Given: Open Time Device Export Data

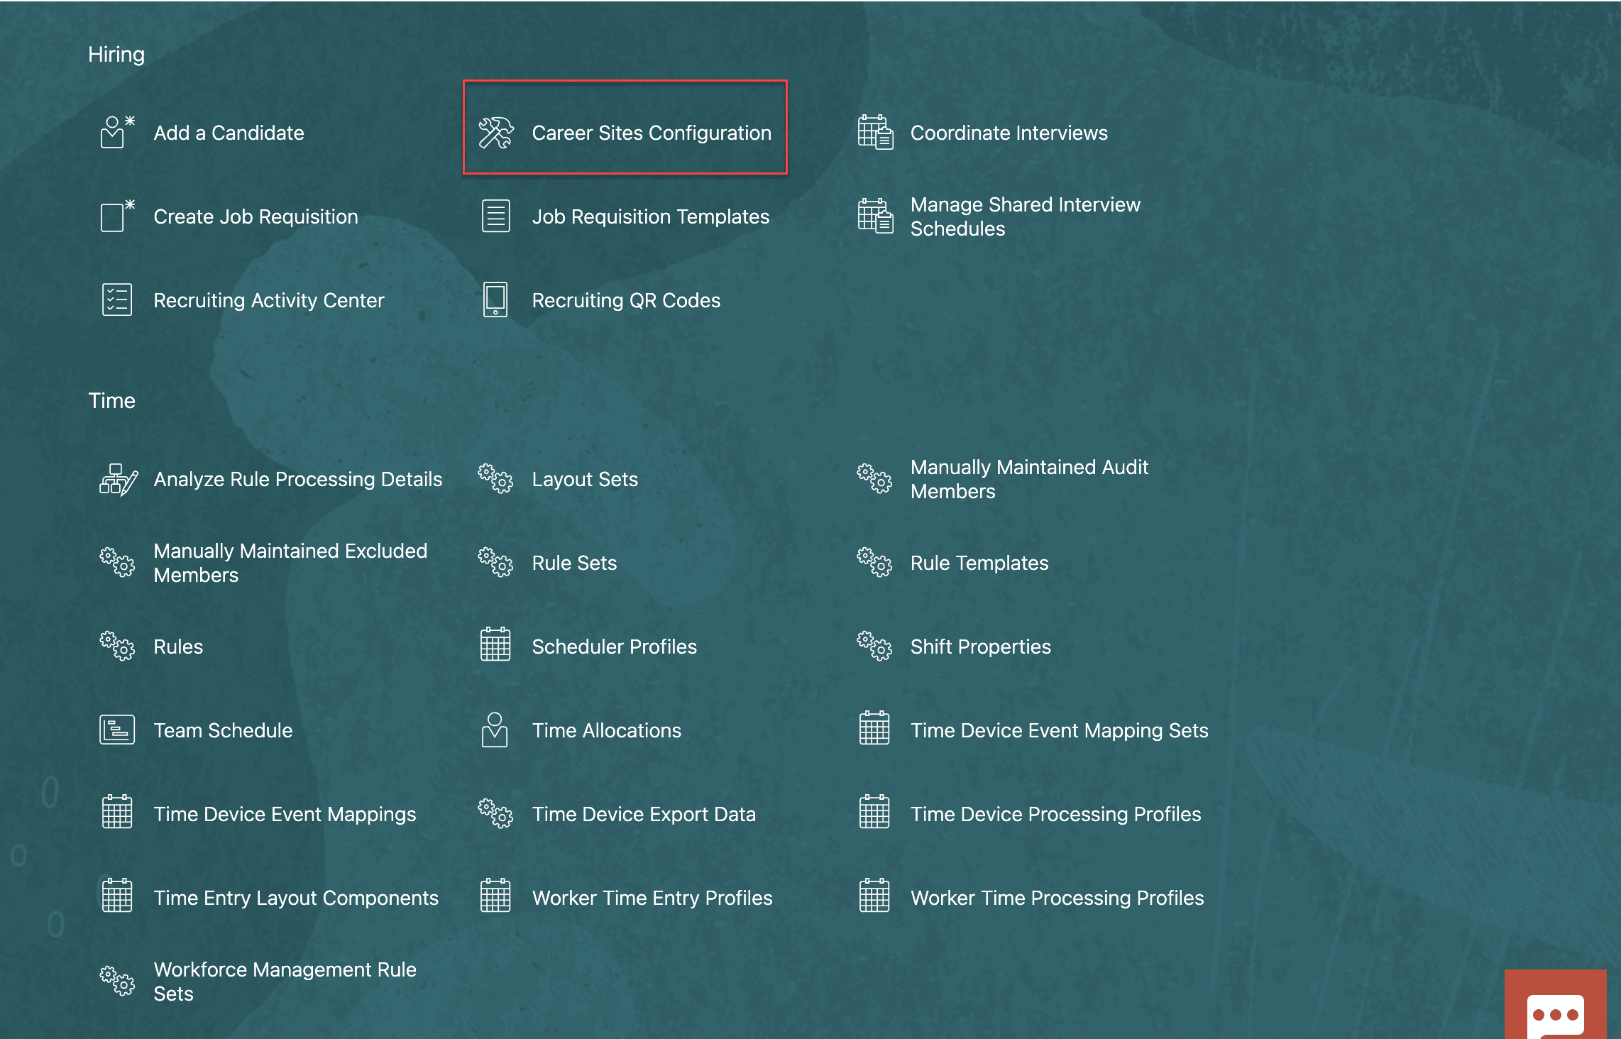Looking at the screenshot, I should tap(643, 815).
